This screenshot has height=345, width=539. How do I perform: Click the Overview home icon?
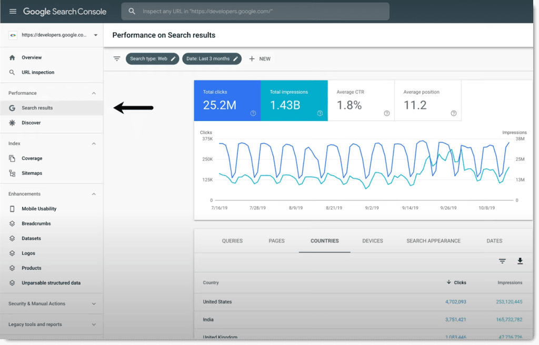[12, 57]
